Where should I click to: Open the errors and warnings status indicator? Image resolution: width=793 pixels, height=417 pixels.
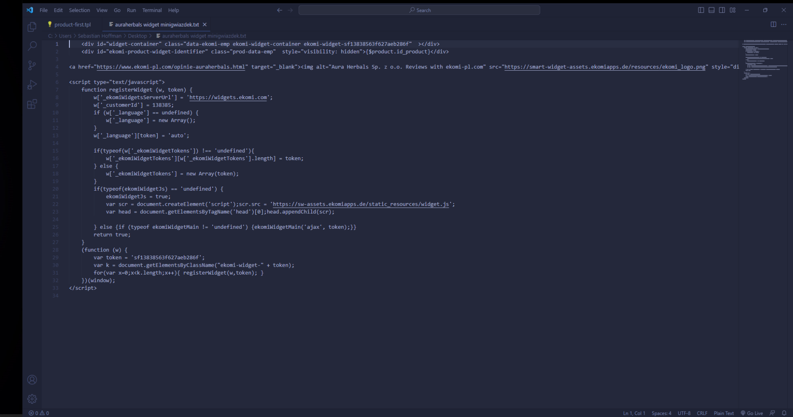(x=39, y=413)
